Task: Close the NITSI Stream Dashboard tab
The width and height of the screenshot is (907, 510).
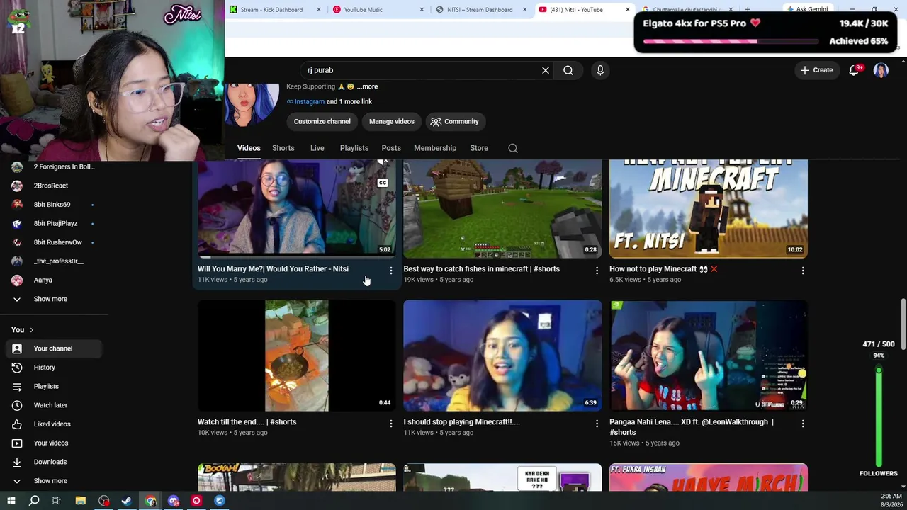Action: pos(524,10)
